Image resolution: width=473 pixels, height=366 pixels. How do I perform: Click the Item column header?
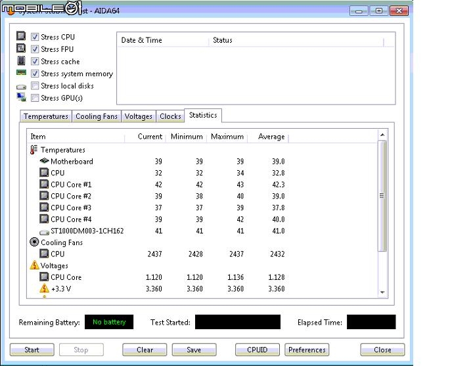pyautogui.click(x=76, y=137)
